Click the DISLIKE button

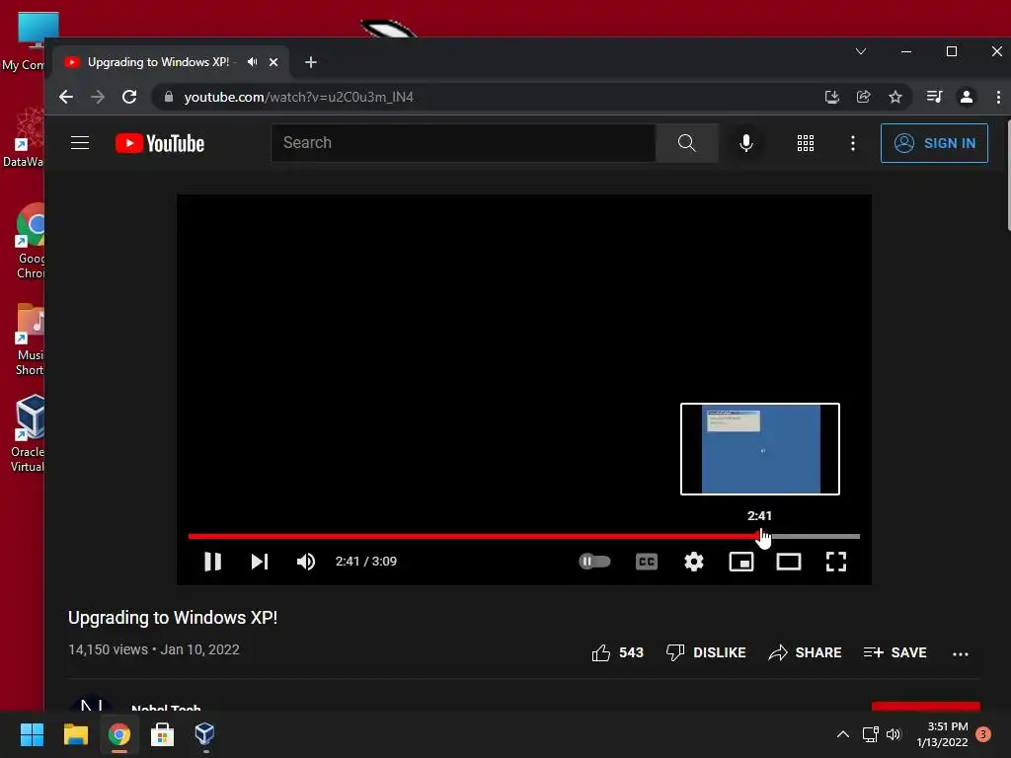point(705,652)
